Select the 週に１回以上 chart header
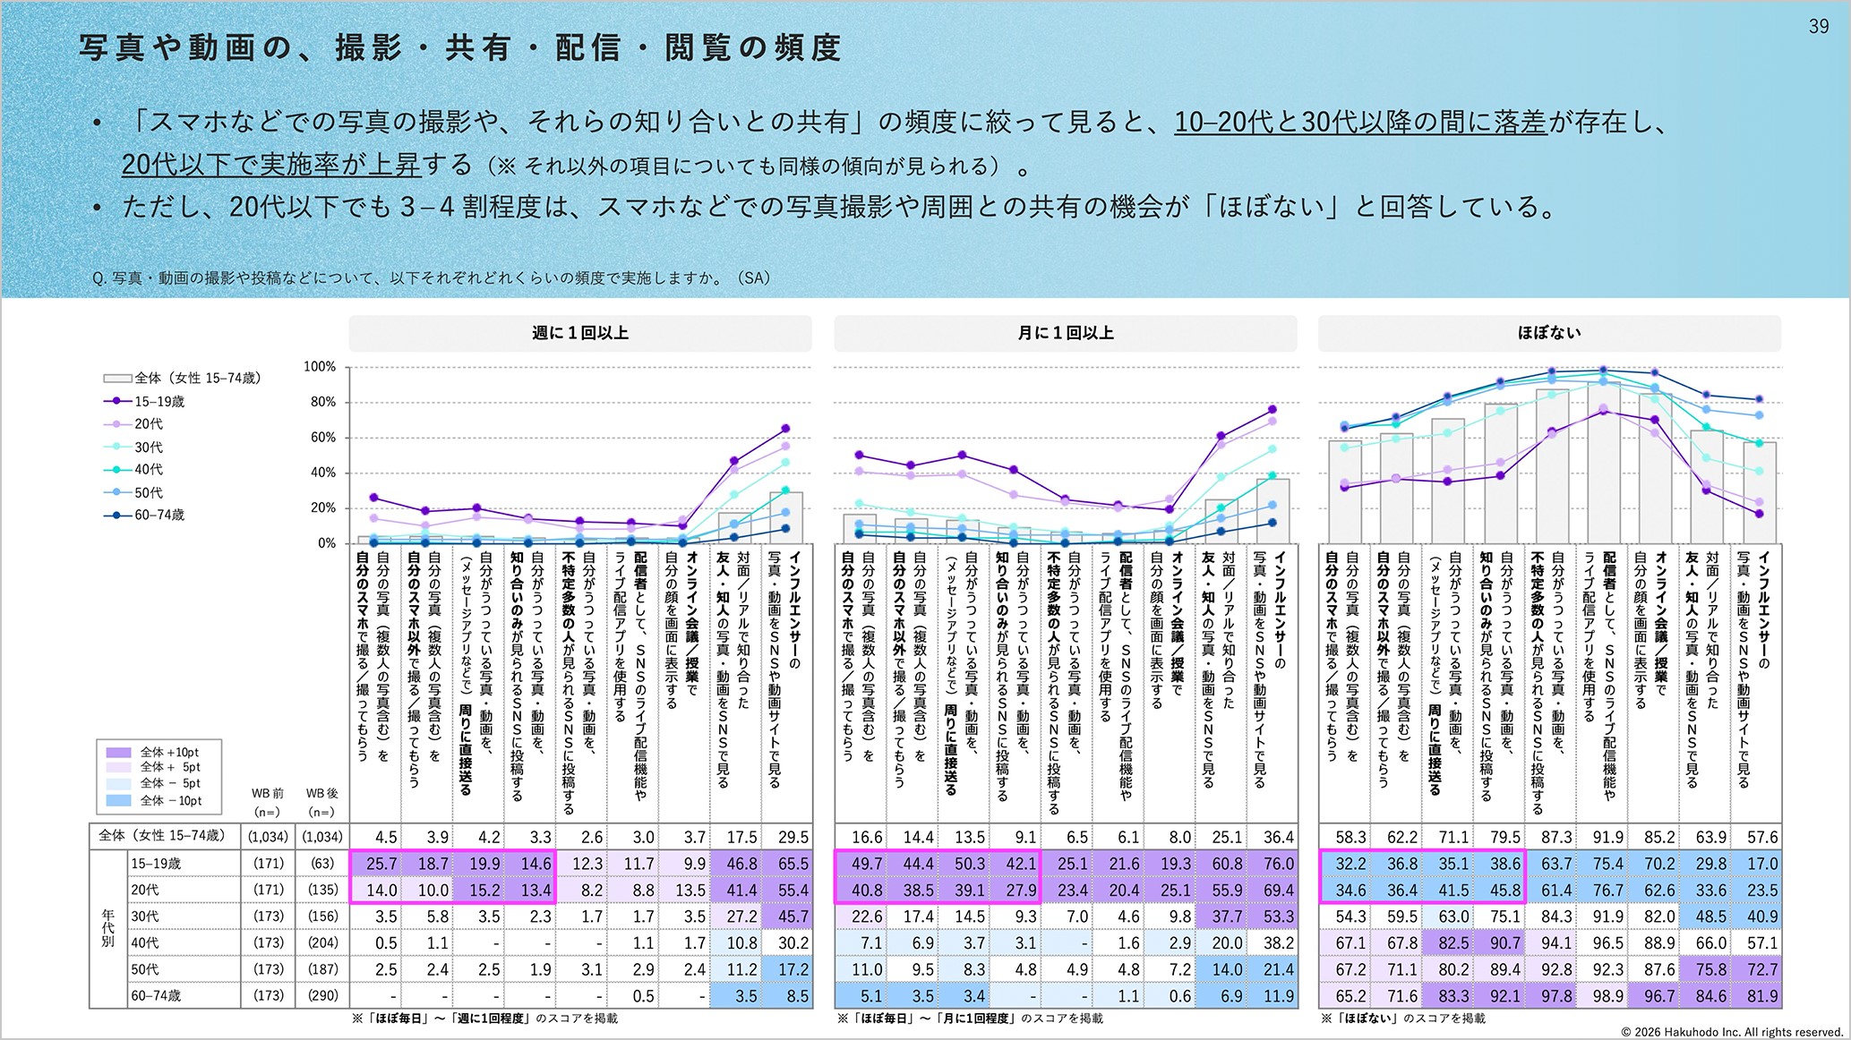 [579, 333]
